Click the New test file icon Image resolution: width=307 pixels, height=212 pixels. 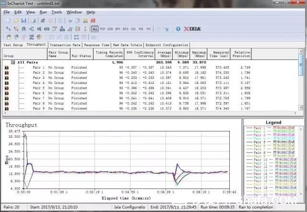(8, 21)
